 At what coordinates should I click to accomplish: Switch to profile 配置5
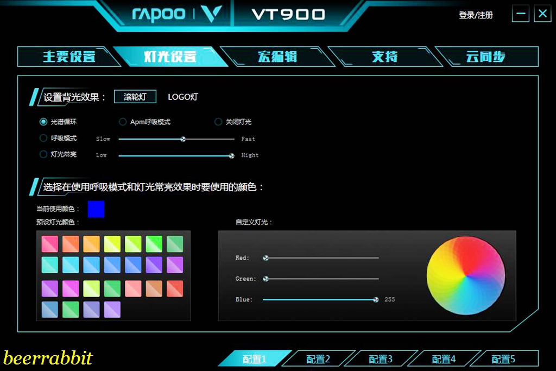click(x=505, y=359)
